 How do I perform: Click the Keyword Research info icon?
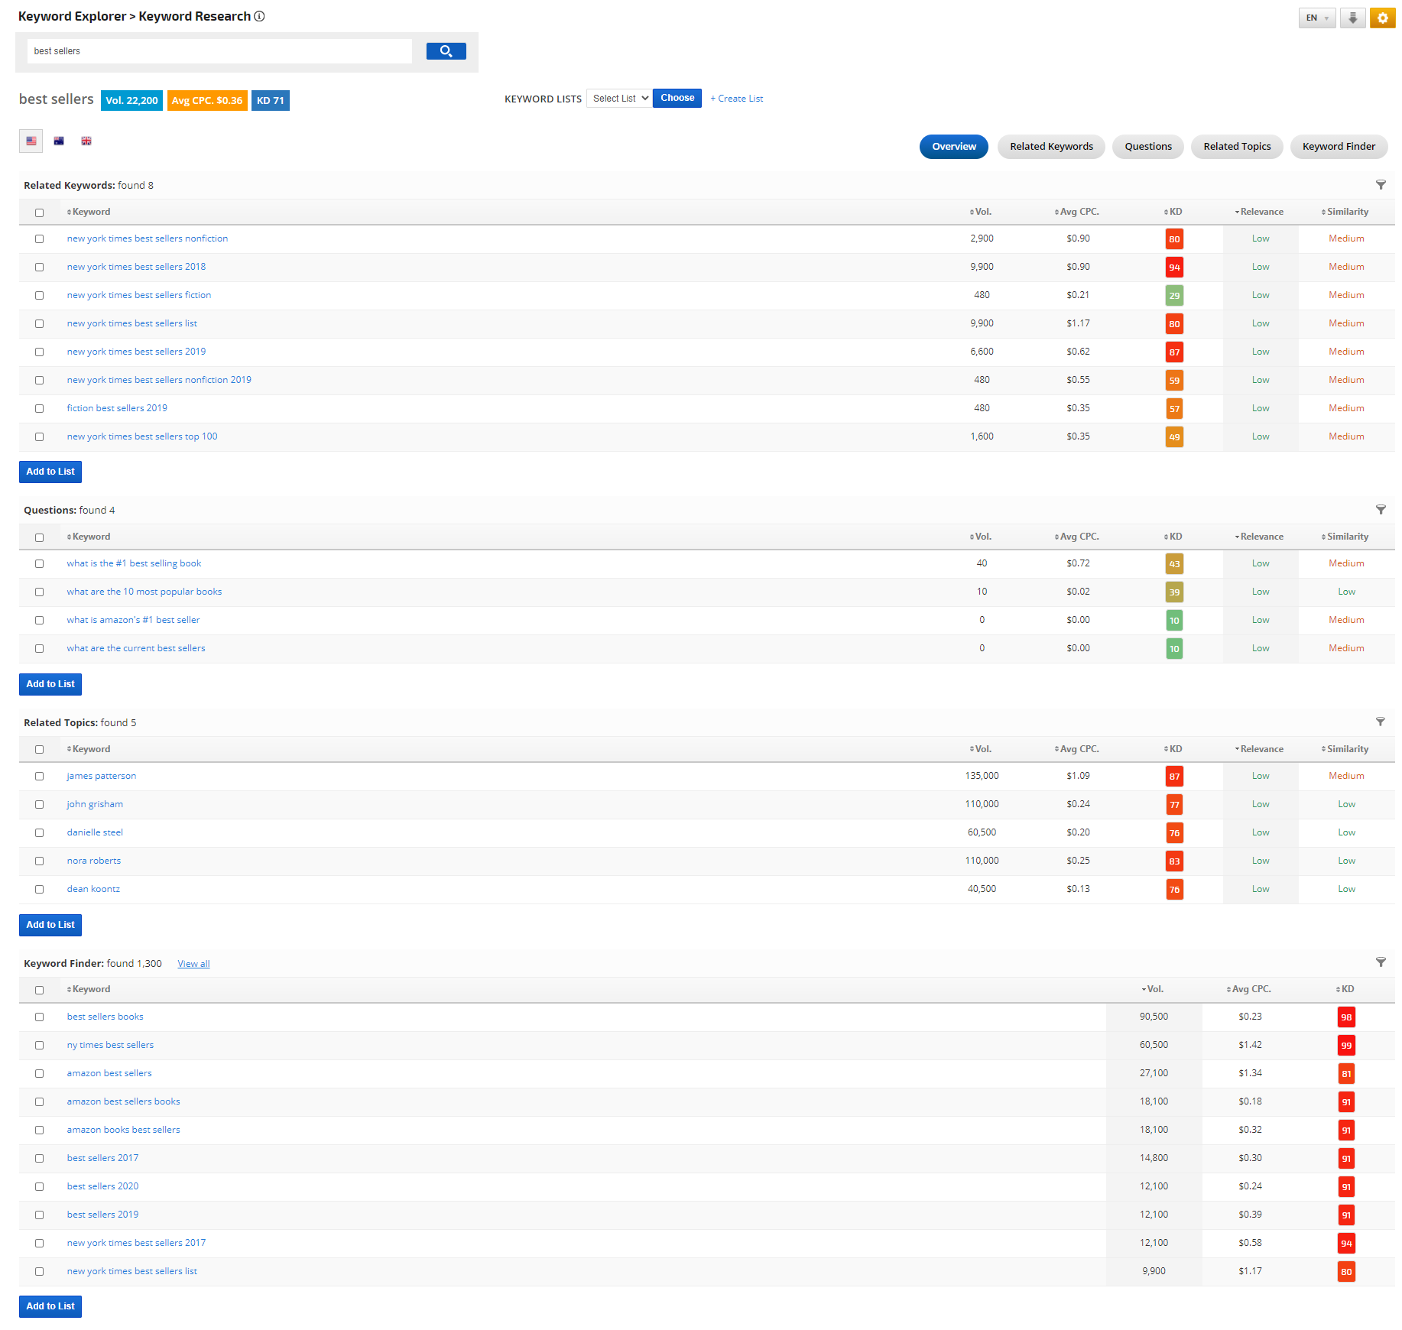tap(260, 16)
